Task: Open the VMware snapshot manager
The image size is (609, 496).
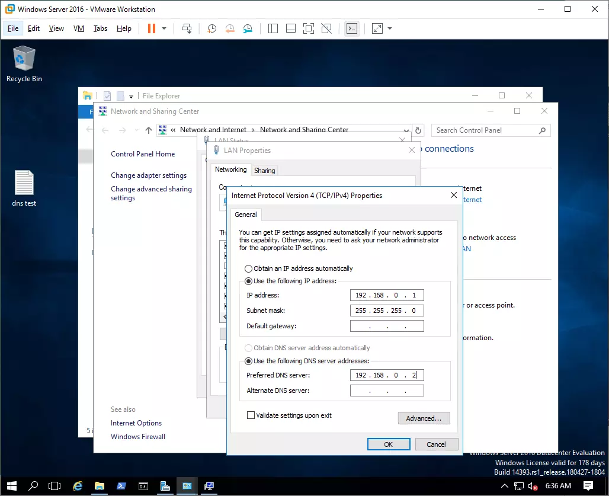Action: [248, 28]
